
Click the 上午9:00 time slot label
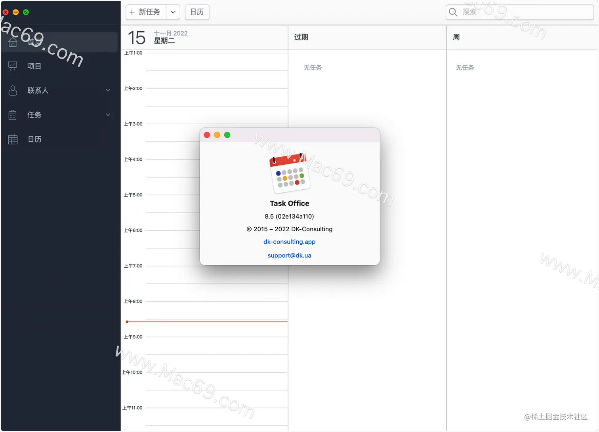[x=133, y=337]
